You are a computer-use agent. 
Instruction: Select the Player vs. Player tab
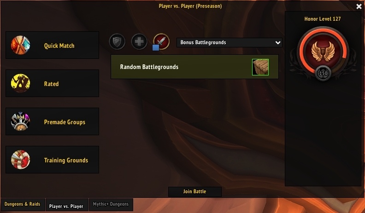click(66, 205)
